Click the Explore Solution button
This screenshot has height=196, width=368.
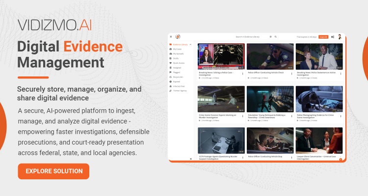click(53, 171)
